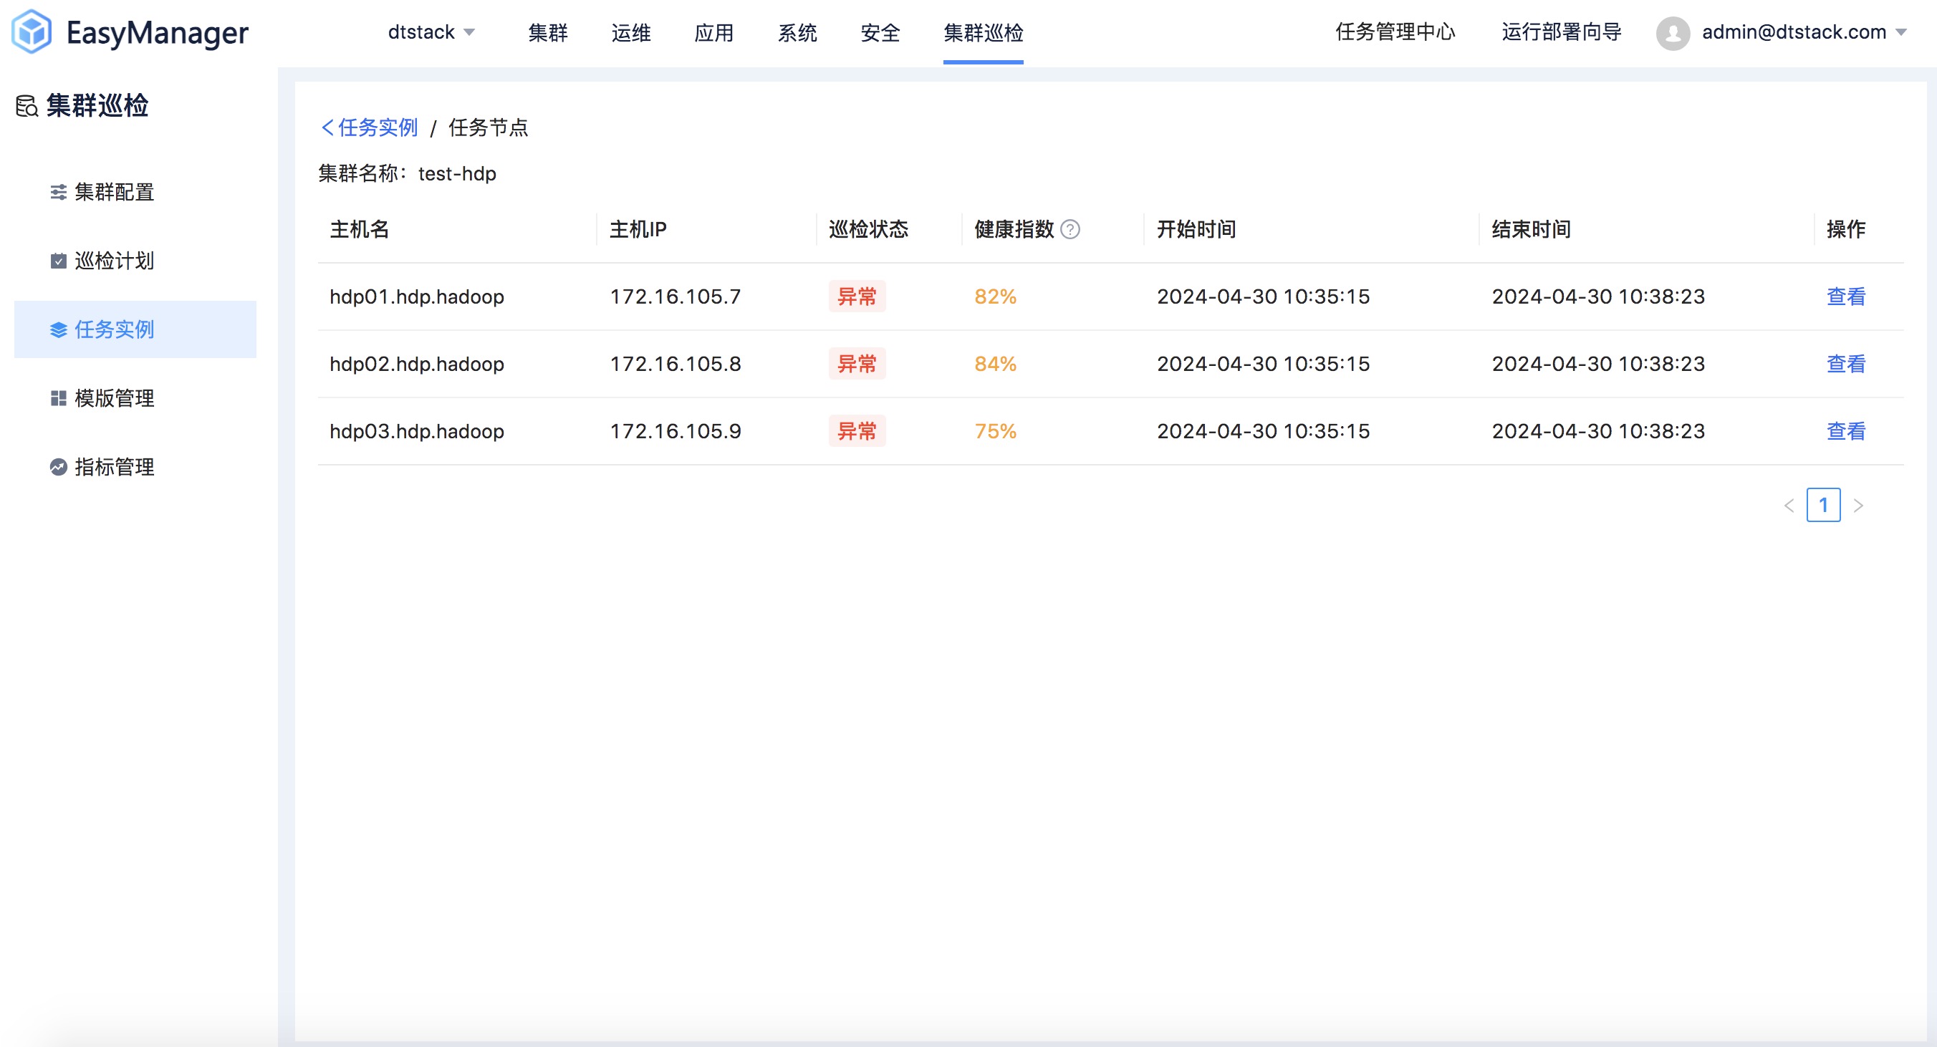Click page 1 in pagination
Image resolution: width=1937 pixels, height=1047 pixels.
coord(1823,505)
